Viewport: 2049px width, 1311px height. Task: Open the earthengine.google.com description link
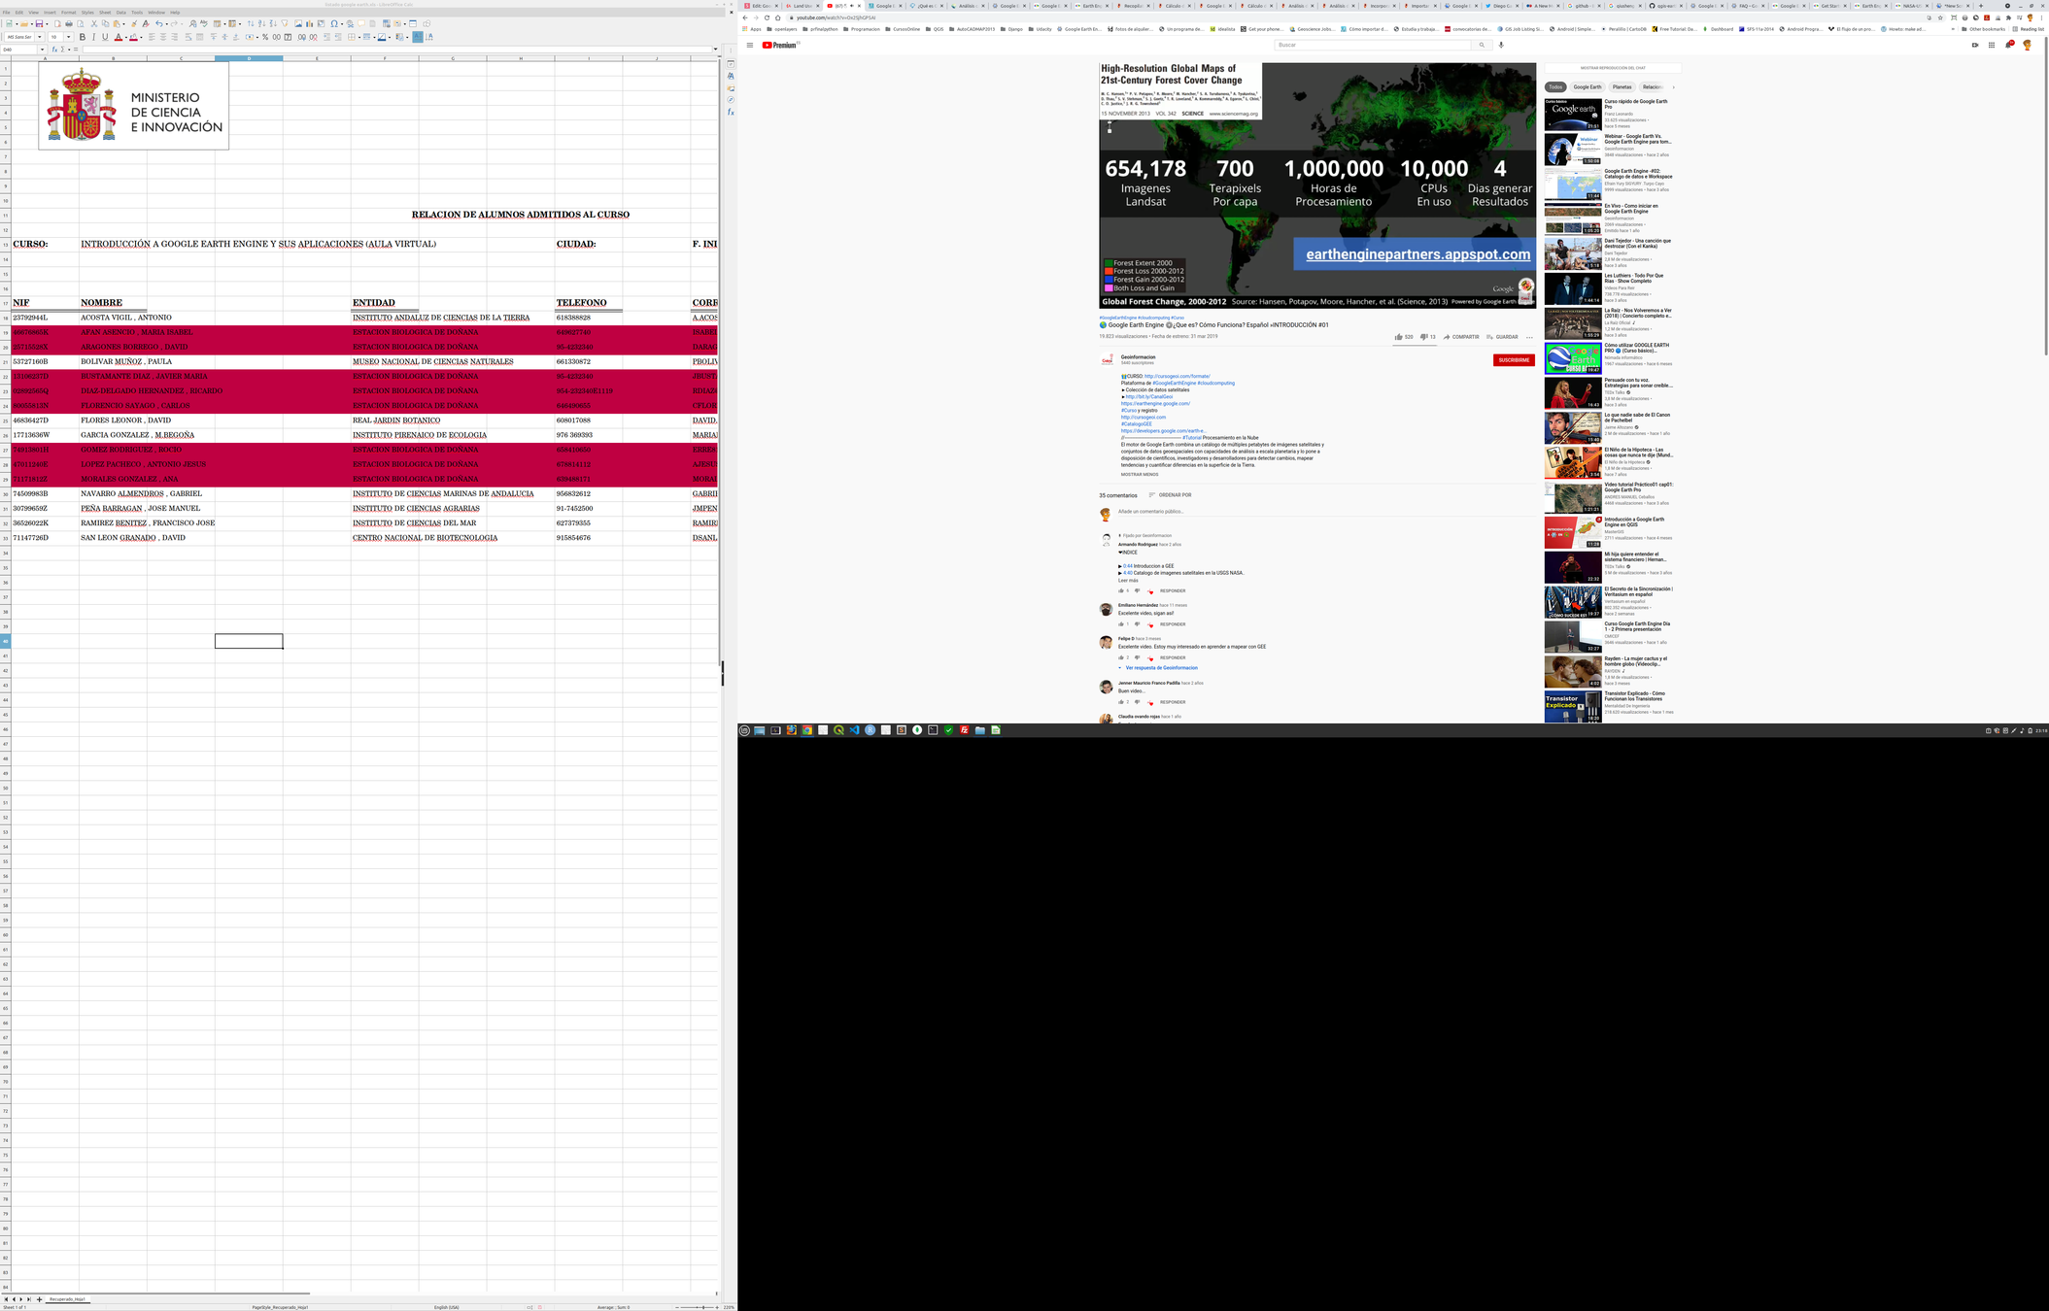(1154, 404)
